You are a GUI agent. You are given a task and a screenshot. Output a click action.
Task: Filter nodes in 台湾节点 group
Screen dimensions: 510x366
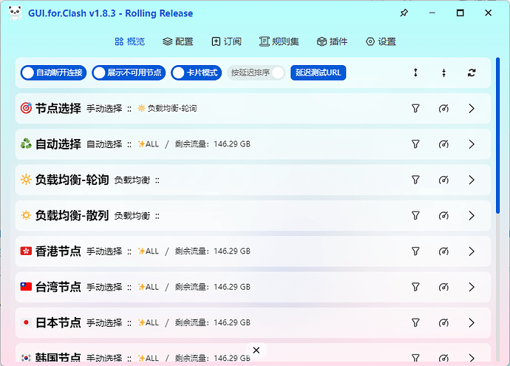(x=415, y=287)
